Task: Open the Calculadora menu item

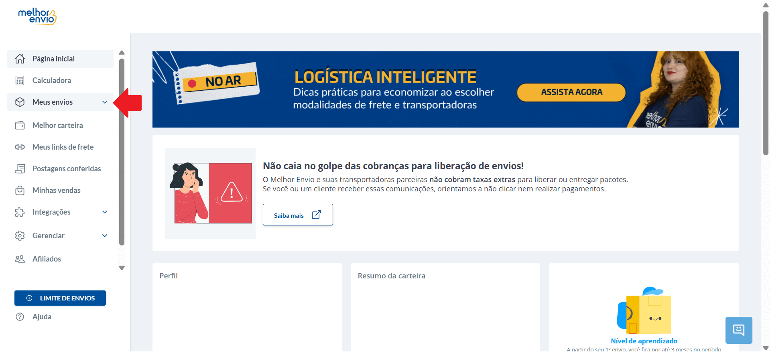Action: coord(60,80)
